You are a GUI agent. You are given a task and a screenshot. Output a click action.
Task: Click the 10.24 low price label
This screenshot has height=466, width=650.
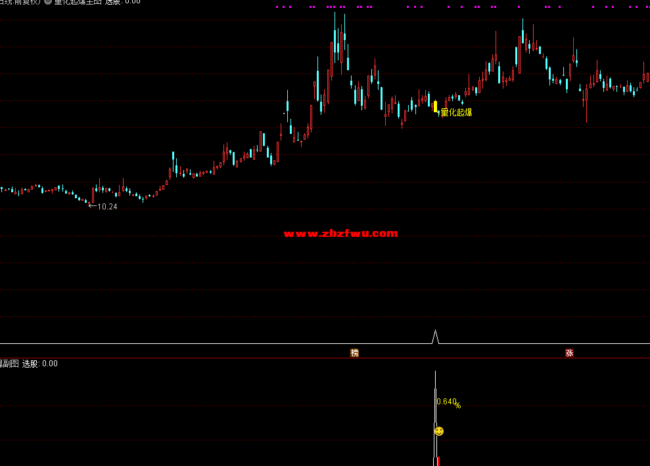(x=107, y=207)
